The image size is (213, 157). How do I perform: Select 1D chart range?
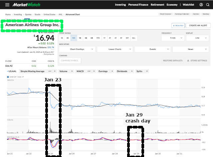tap(62, 38)
